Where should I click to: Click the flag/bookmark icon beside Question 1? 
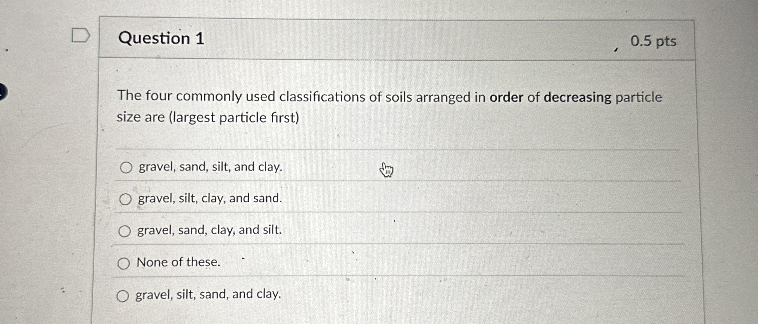pyautogui.click(x=82, y=35)
